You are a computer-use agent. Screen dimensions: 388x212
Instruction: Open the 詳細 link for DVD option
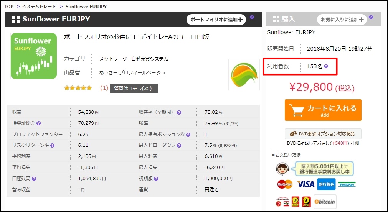pyautogui.click(x=355, y=143)
